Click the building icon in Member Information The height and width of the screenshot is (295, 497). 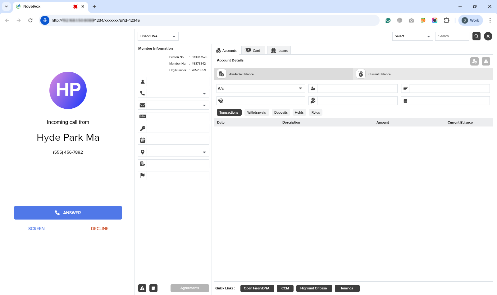point(143,164)
